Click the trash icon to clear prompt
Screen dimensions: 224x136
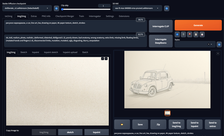pyautogui.click(x=183, y=34)
